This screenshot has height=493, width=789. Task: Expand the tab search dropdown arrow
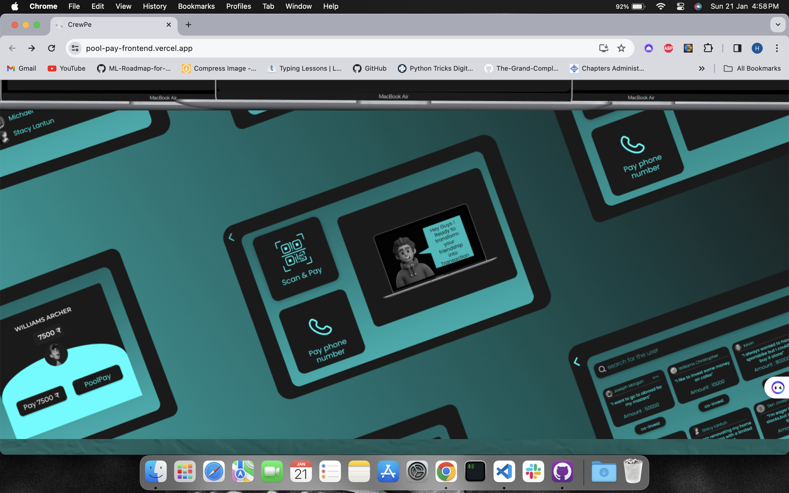coord(777,25)
